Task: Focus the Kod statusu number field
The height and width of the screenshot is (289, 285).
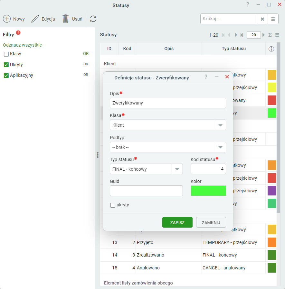Action: click(208, 169)
